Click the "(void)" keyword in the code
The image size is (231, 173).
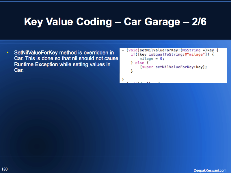(x=133, y=50)
